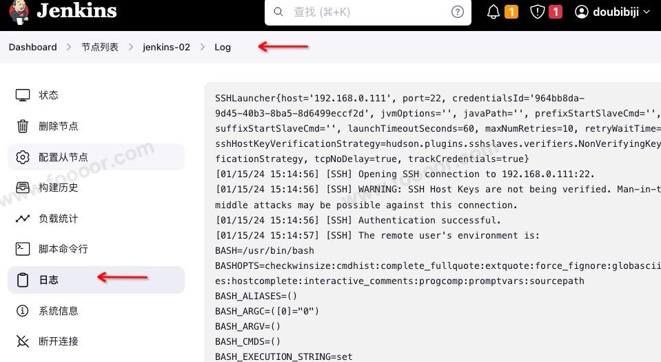Open the security warnings shield icon

click(538, 12)
